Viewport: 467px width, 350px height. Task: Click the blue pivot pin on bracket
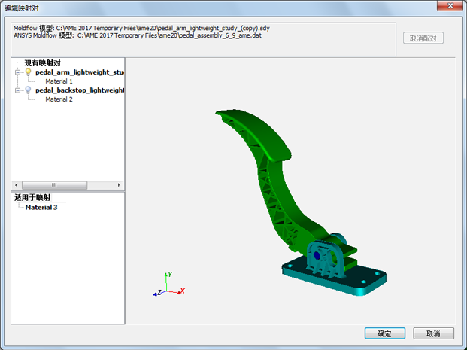pyautogui.click(x=317, y=255)
